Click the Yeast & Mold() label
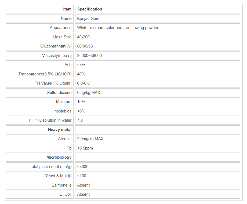 (x=58, y=176)
